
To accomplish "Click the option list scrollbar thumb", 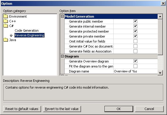I will pyautogui.click(x=160, y=37).
